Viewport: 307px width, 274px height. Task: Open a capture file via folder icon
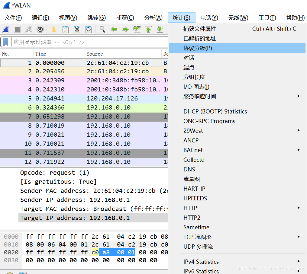[54, 29]
